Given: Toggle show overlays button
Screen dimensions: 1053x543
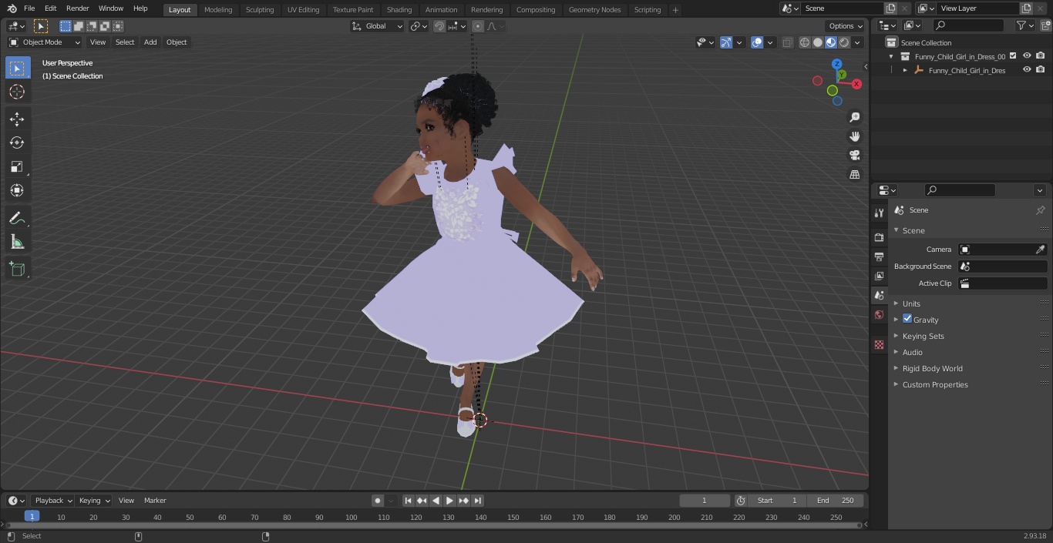Looking at the screenshot, I should coord(757,42).
